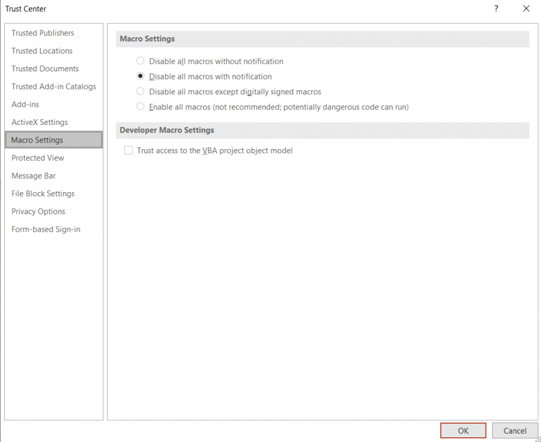
Task: Select the Macro Settings category
Action: tap(54, 140)
